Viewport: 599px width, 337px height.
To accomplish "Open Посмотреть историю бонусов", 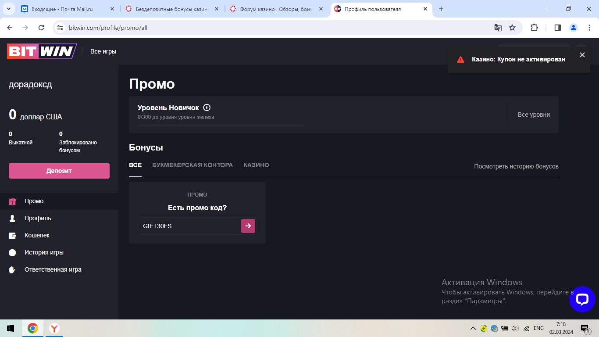I will [x=516, y=166].
